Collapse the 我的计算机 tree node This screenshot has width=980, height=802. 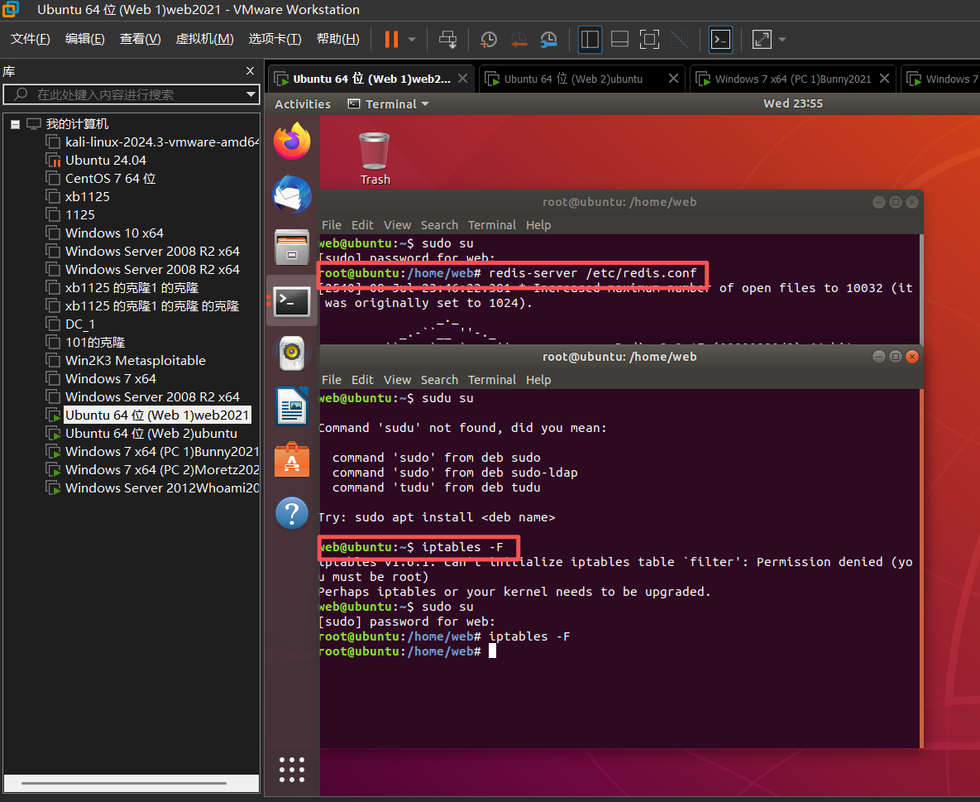15,124
